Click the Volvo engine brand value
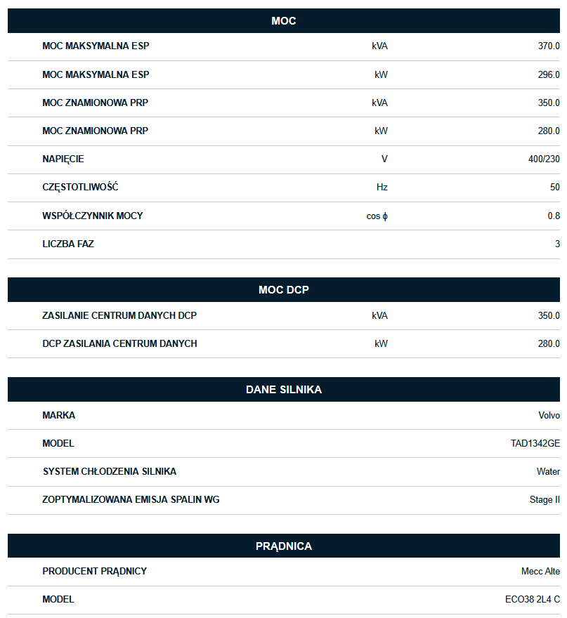Viewport: 567px width, 618px height. coord(549,415)
